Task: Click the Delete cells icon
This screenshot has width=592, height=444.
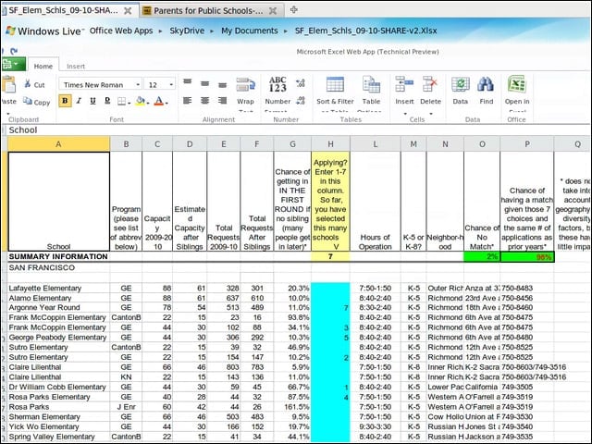Action: pos(430,84)
